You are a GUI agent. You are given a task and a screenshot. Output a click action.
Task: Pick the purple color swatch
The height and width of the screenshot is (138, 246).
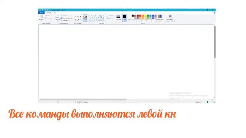pos(155,16)
